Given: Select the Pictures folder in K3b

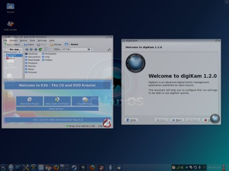Looking at the screenshot, I should (31, 72).
